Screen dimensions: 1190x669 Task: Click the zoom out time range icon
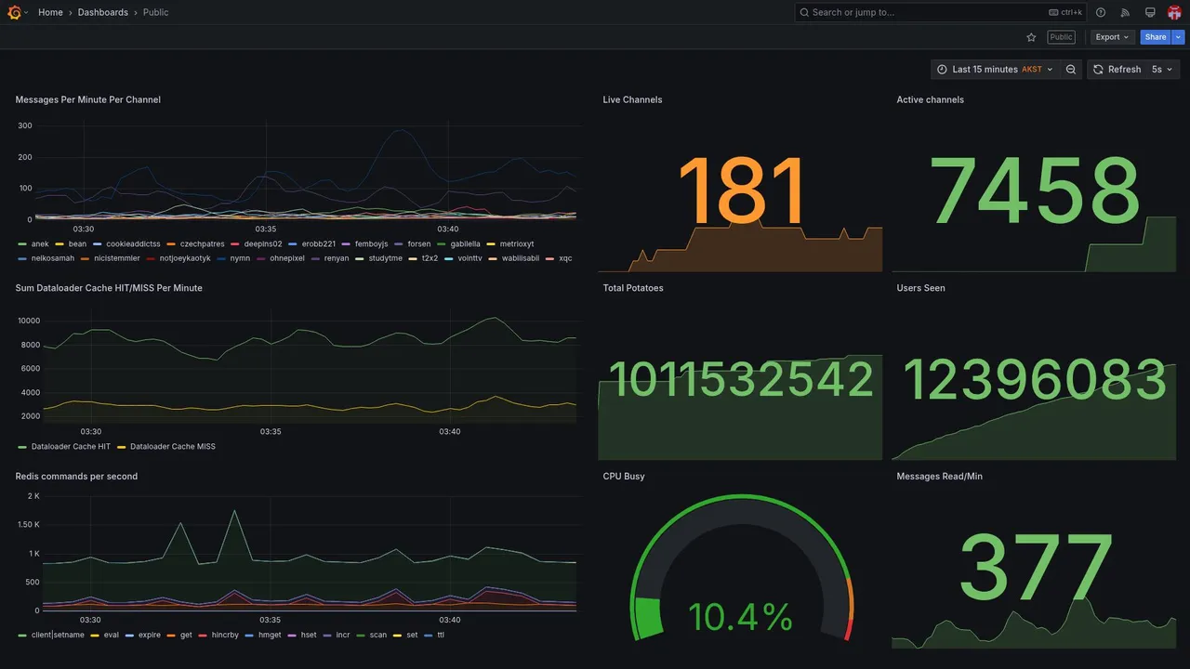click(x=1071, y=70)
